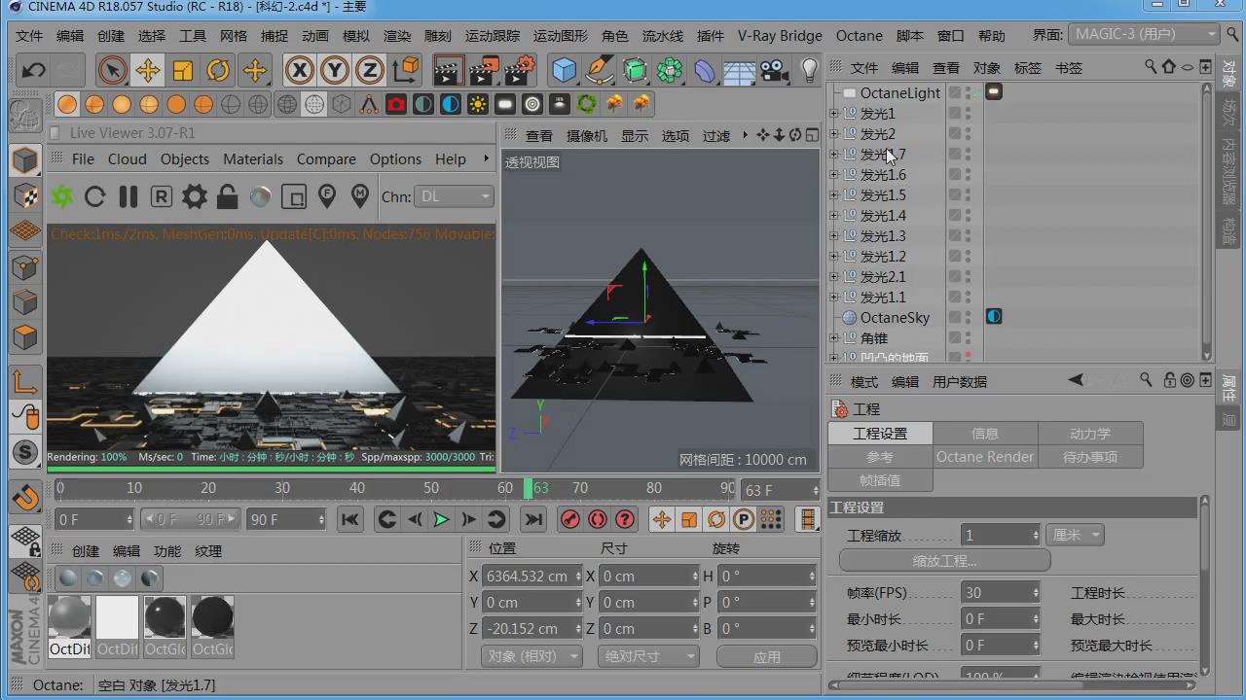Send scene with green Octane gear icon
Screen dimensions: 1246x700
pyautogui.click(x=62, y=196)
